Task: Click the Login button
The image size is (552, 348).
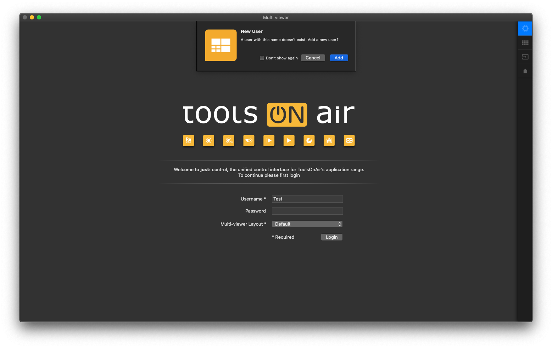Action: [332, 237]
